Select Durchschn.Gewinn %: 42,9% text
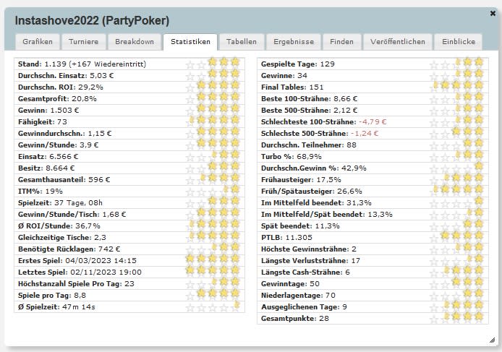The width and height of the screenshot is (502, 352). (314, 168)
